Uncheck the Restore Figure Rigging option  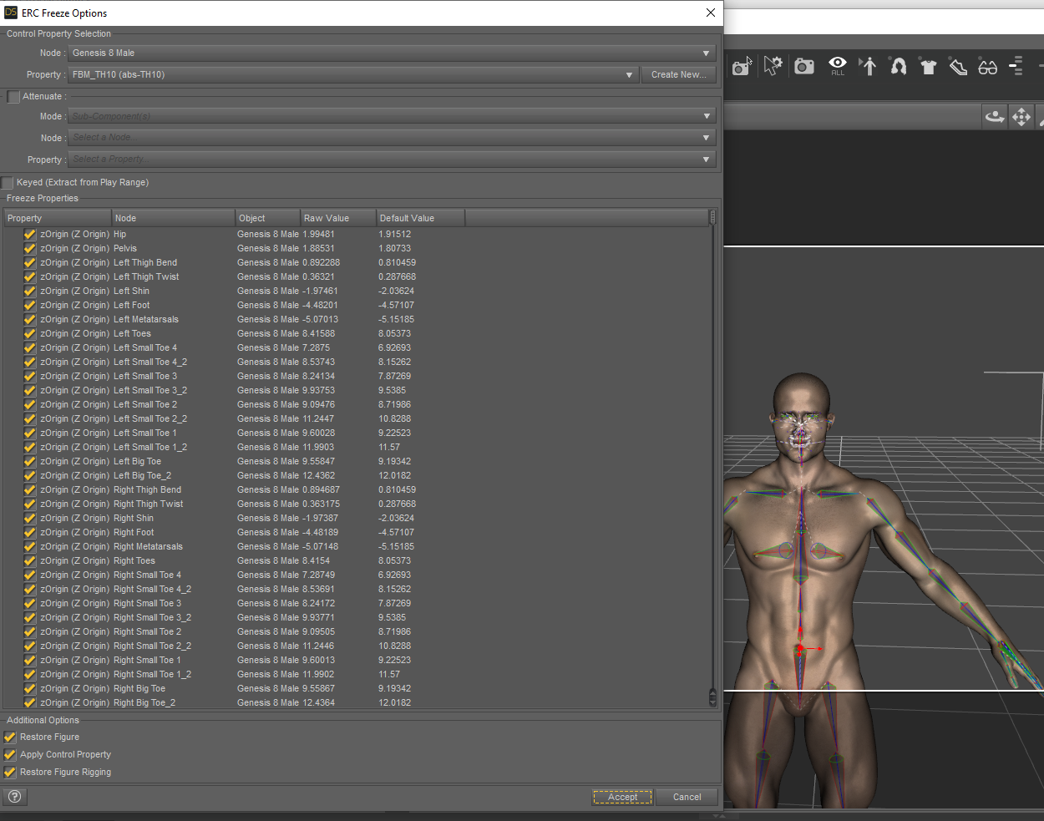(10, 773)
